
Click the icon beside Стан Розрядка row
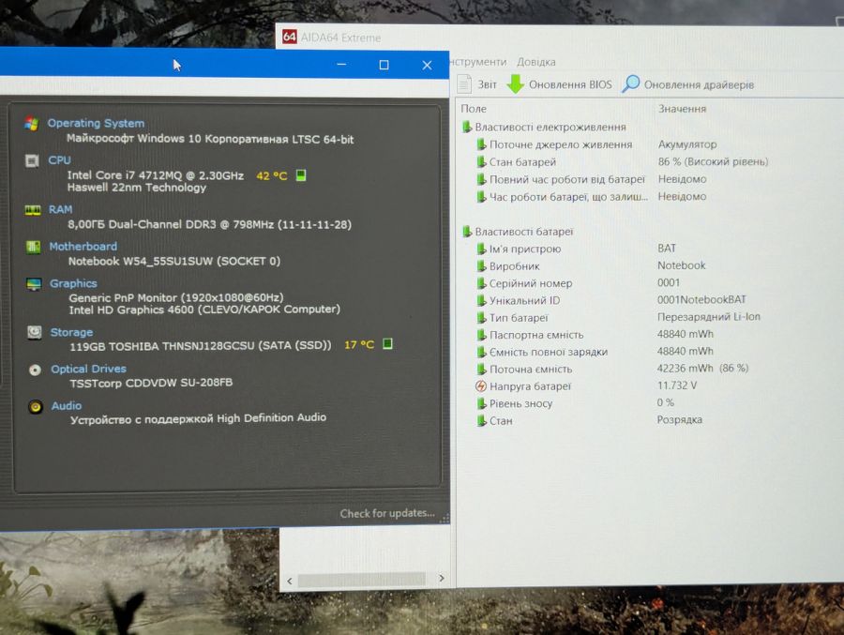pos(481,420)
